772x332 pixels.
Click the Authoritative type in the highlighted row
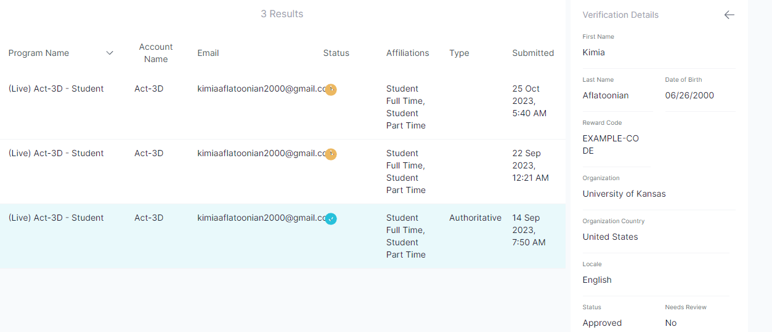475,218
